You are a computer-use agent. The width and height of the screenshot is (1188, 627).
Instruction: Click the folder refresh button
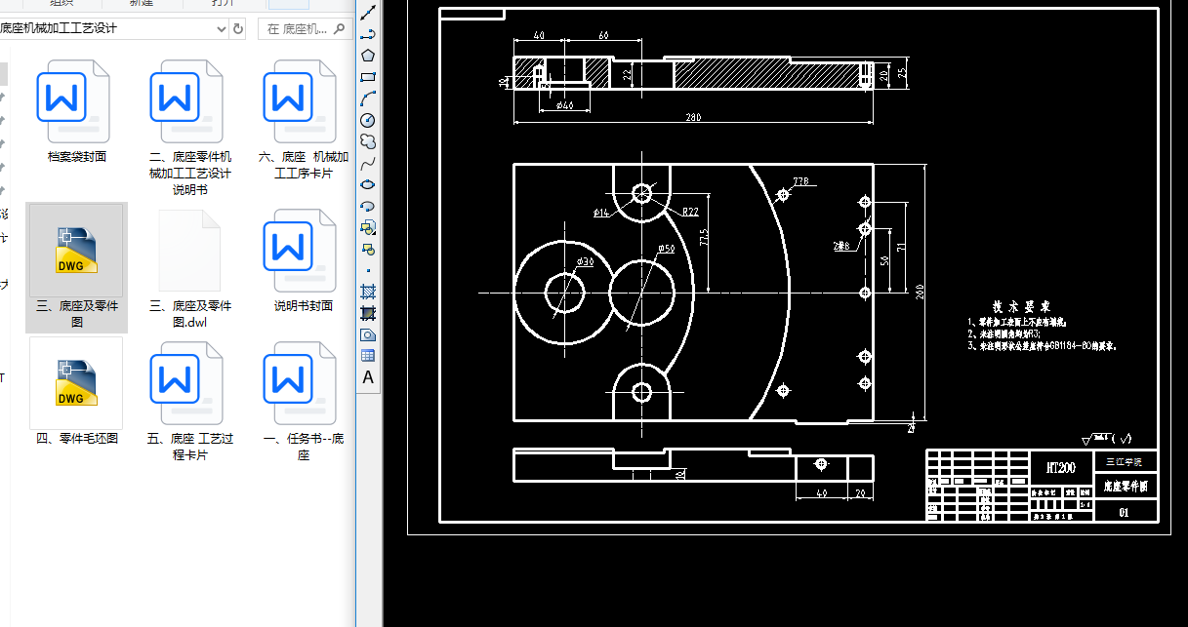(238, 29)
